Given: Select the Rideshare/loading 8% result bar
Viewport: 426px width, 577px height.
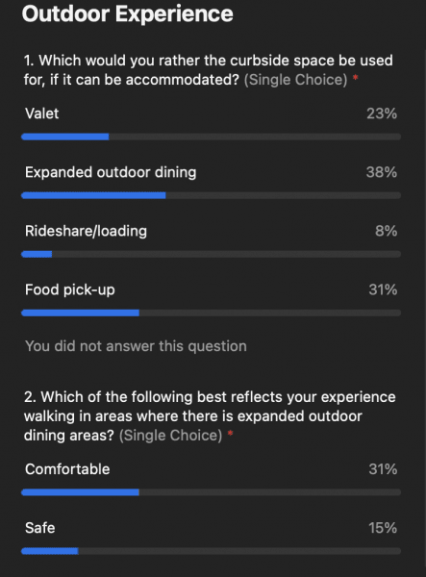Looking at the screenshot, I should (x=212, y=254).
